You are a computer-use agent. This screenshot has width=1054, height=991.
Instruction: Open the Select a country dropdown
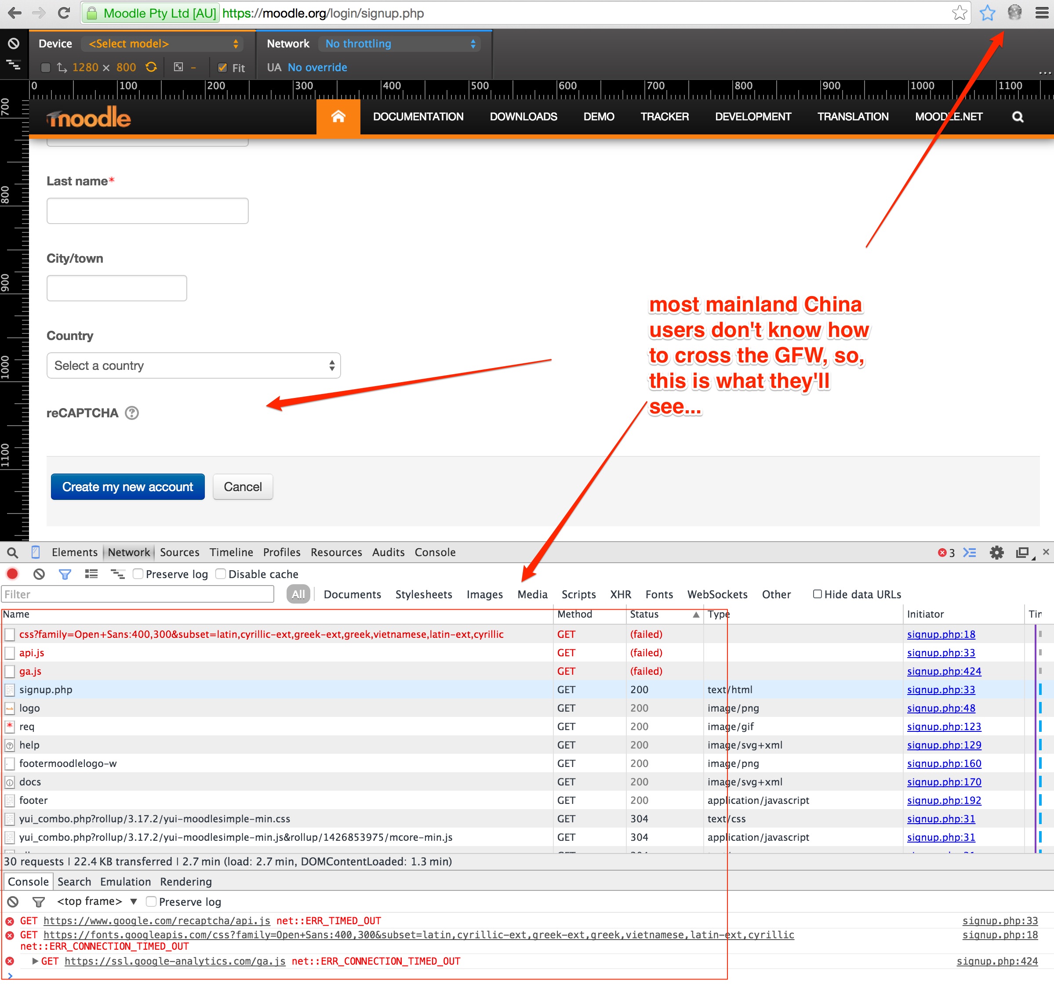pyautogui.click(x=193, y=365)
